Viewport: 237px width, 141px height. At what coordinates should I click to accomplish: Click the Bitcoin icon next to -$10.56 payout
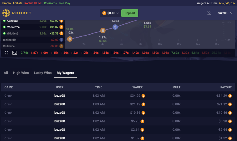pyautogui.click(x=230, y=113)
